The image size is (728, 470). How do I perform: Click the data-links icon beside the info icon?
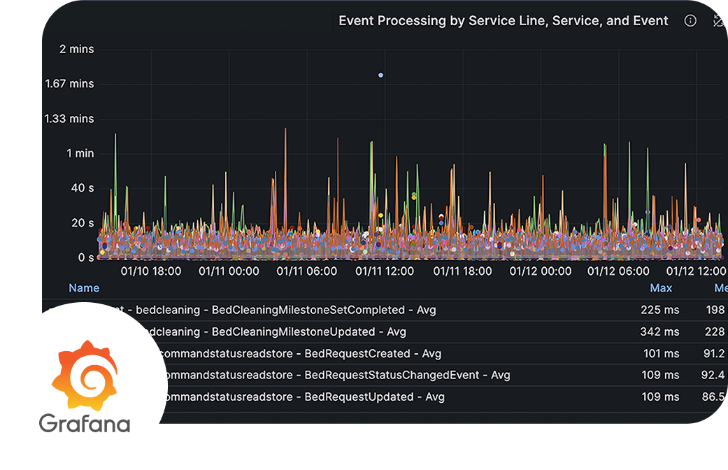(x=716, y=20)
